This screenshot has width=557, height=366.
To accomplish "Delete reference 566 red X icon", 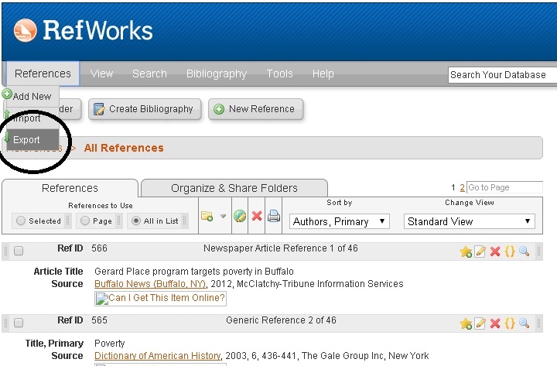I will [495, 251].
